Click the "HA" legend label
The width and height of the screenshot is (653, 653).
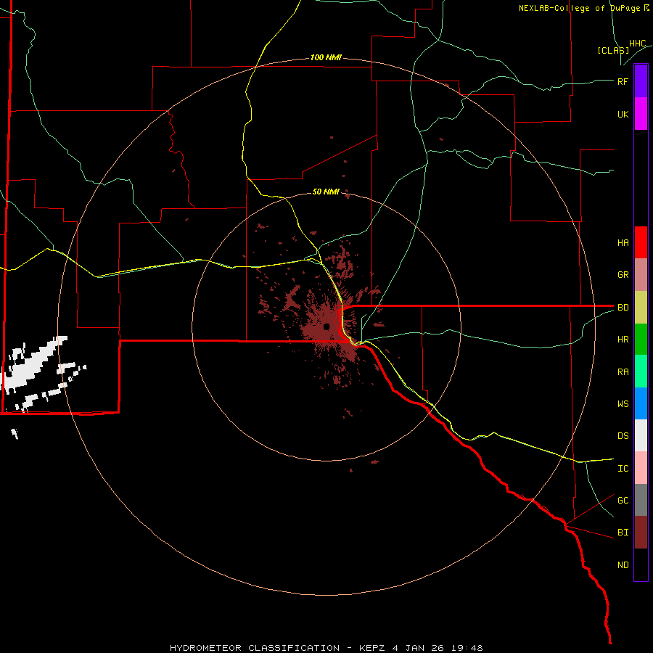pos(623,243)
